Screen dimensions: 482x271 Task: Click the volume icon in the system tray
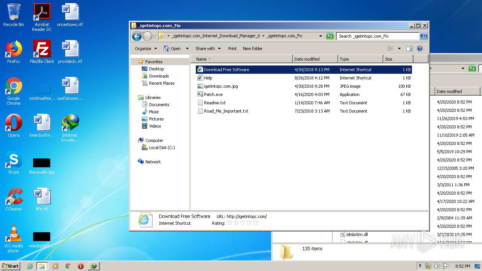pyautogui.click(x=437, y=266)
